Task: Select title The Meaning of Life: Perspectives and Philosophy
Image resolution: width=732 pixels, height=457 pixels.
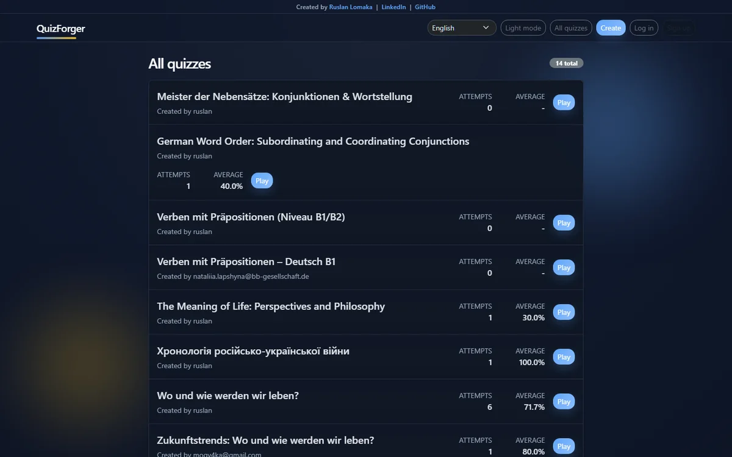Action: [x=271, y=306]
